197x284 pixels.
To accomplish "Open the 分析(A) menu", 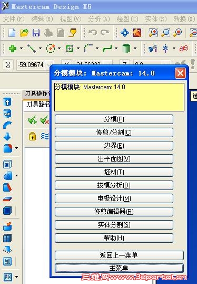I will pyautogui.click(x=99, y=19).
